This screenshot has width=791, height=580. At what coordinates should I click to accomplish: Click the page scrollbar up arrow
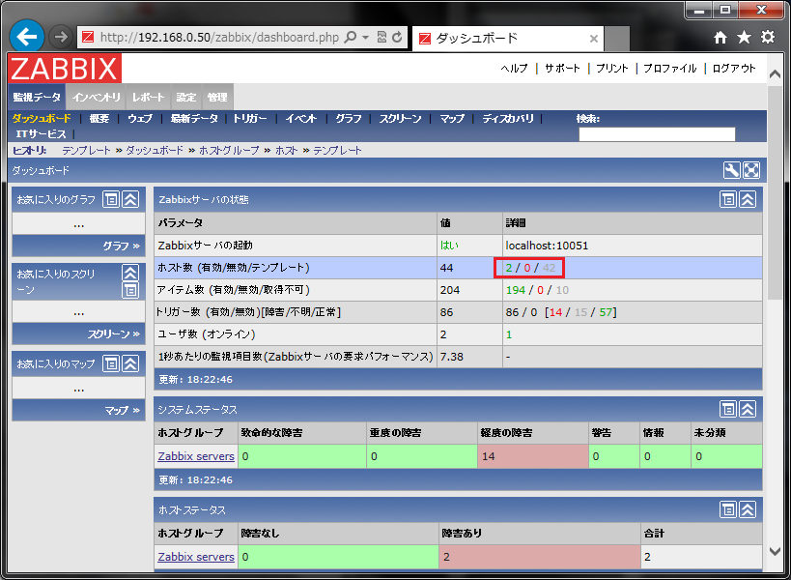(x=776, y=74)
